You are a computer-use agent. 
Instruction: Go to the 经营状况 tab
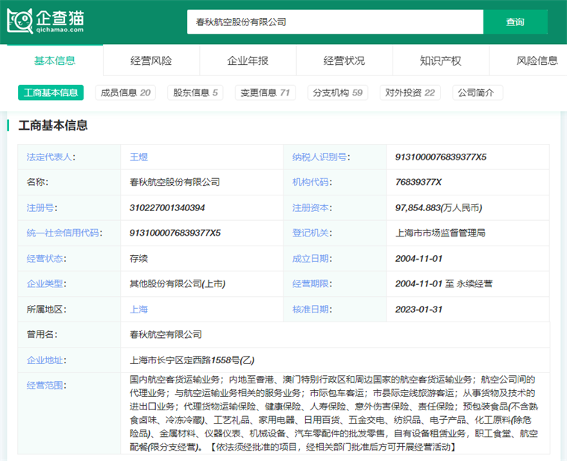pyautogui.click(x=344, y=61)
